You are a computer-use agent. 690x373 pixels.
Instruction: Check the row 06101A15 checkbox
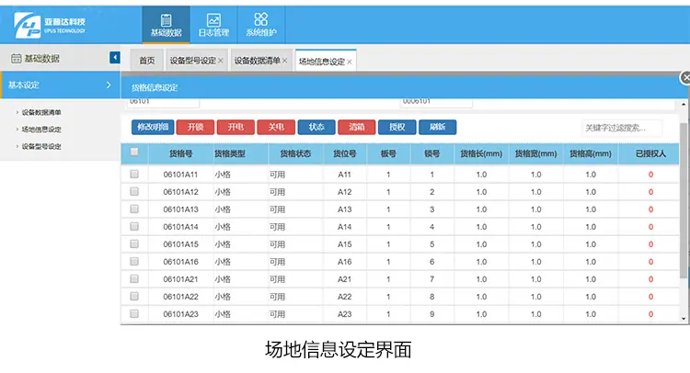pyautogui.click(x=134, y=243)
